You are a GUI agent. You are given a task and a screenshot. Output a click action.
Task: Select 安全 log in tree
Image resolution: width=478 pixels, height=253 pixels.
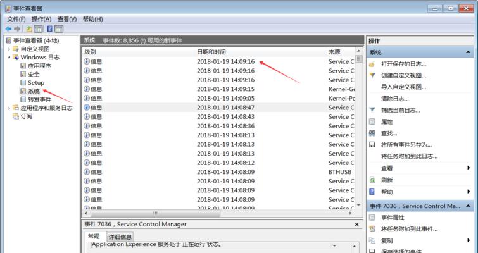point(34,74)
